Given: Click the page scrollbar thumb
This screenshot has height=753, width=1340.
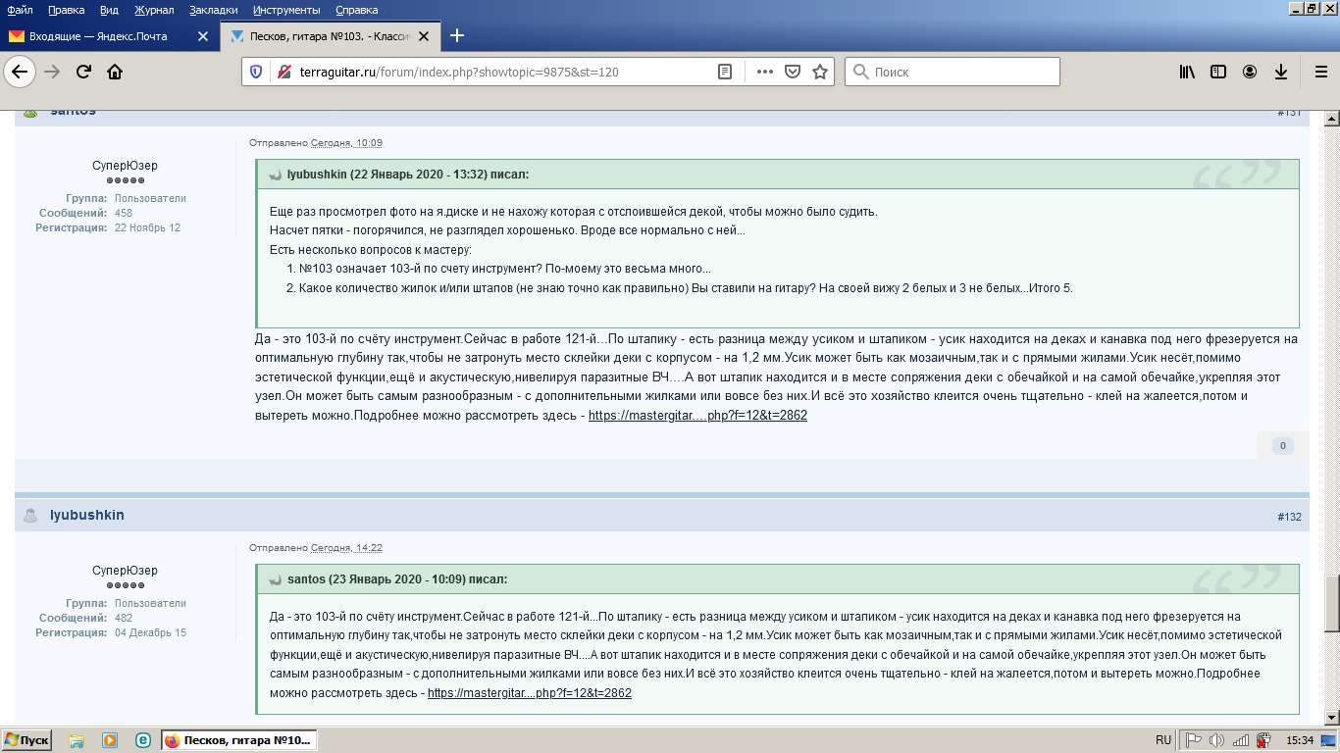Looking at the screenshot, I should 1332,603.
